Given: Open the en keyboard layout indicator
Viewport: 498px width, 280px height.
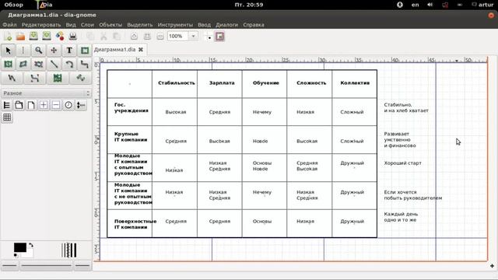Looking at the screenshot, I should (x=415, y=5).
